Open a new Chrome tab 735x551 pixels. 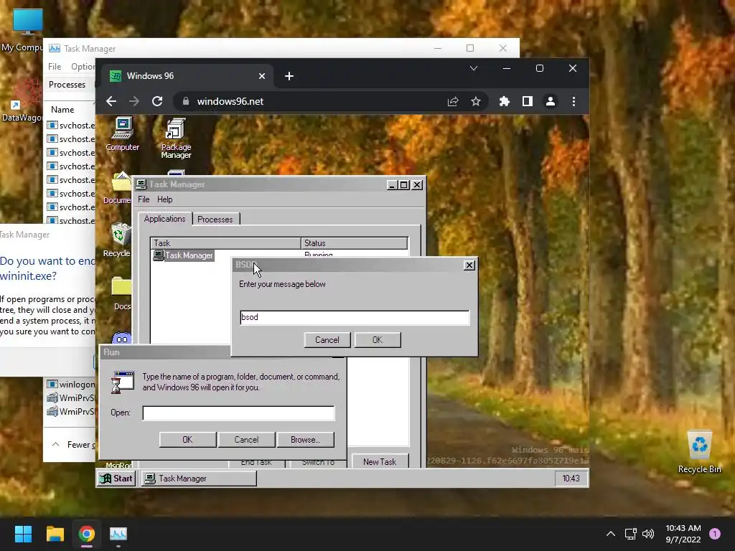(289, 76)
